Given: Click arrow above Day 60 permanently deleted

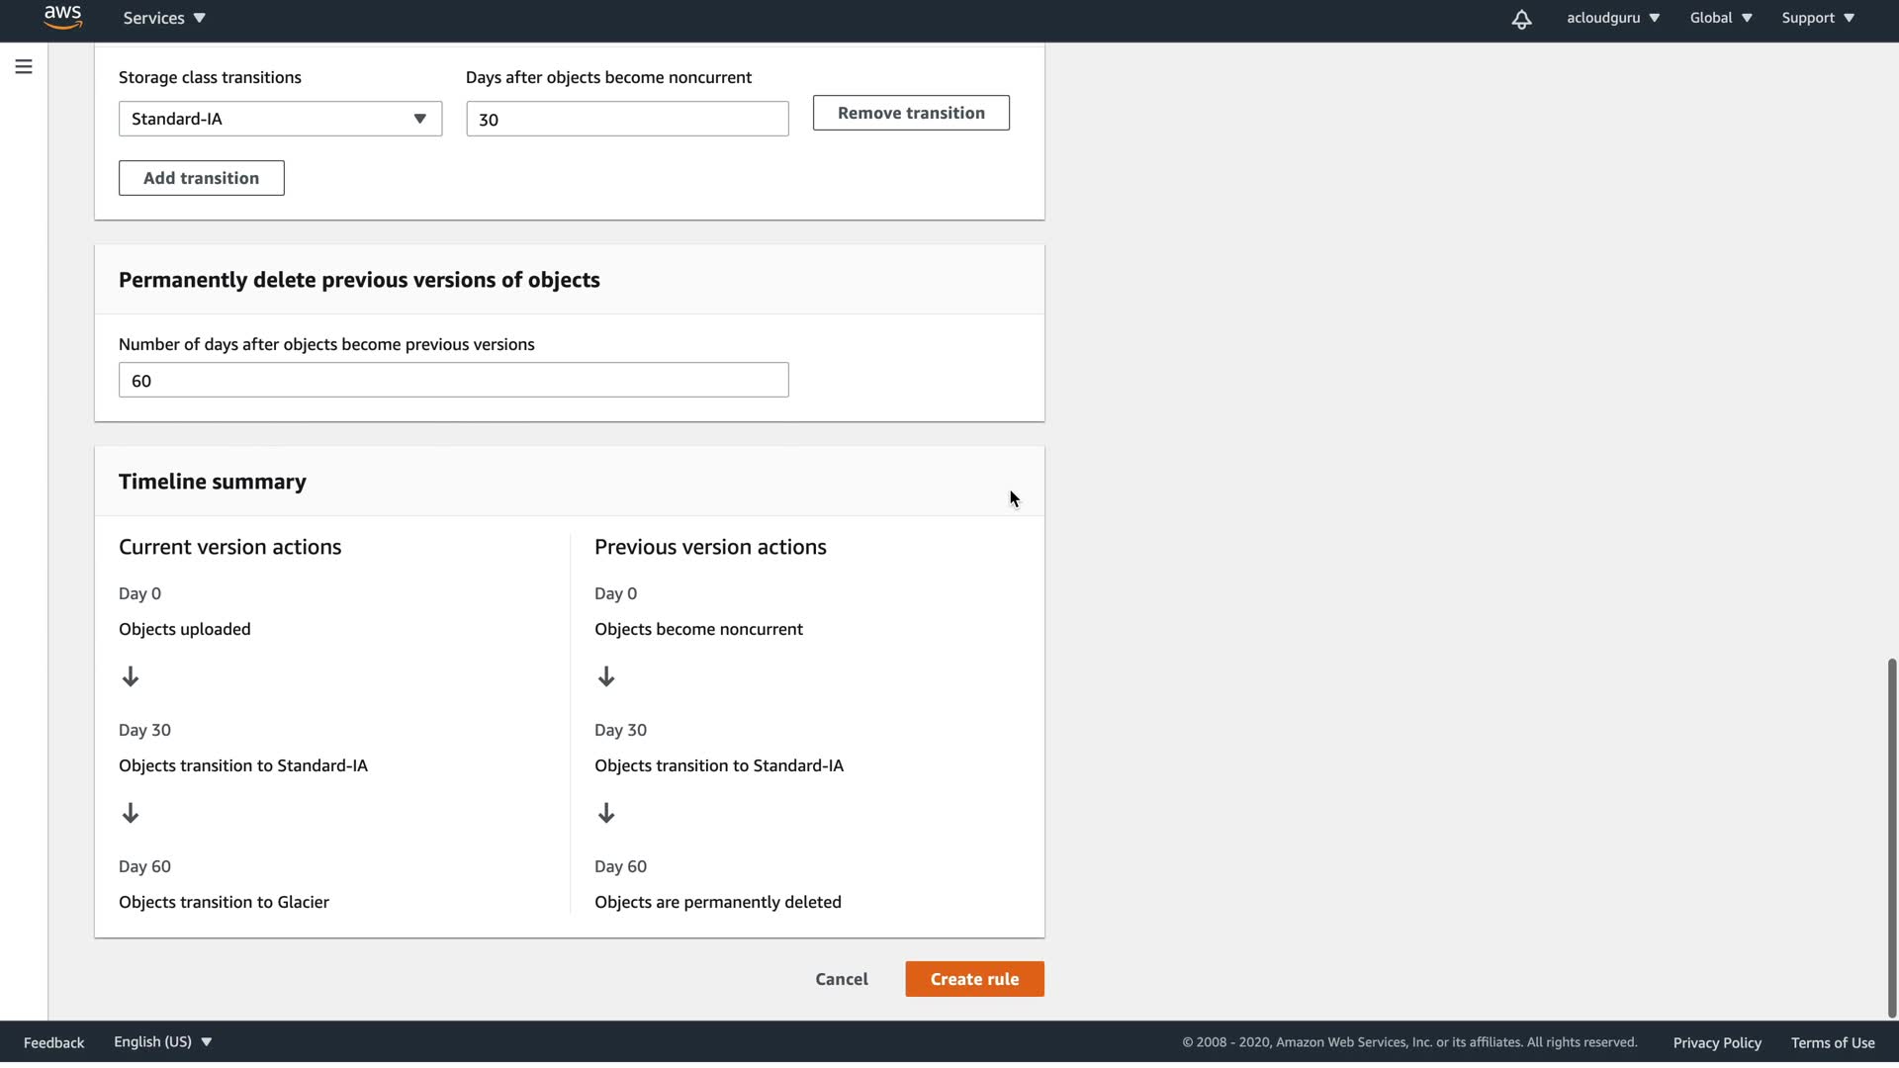Looking at the screenshot, I should [x=606, y=813].
